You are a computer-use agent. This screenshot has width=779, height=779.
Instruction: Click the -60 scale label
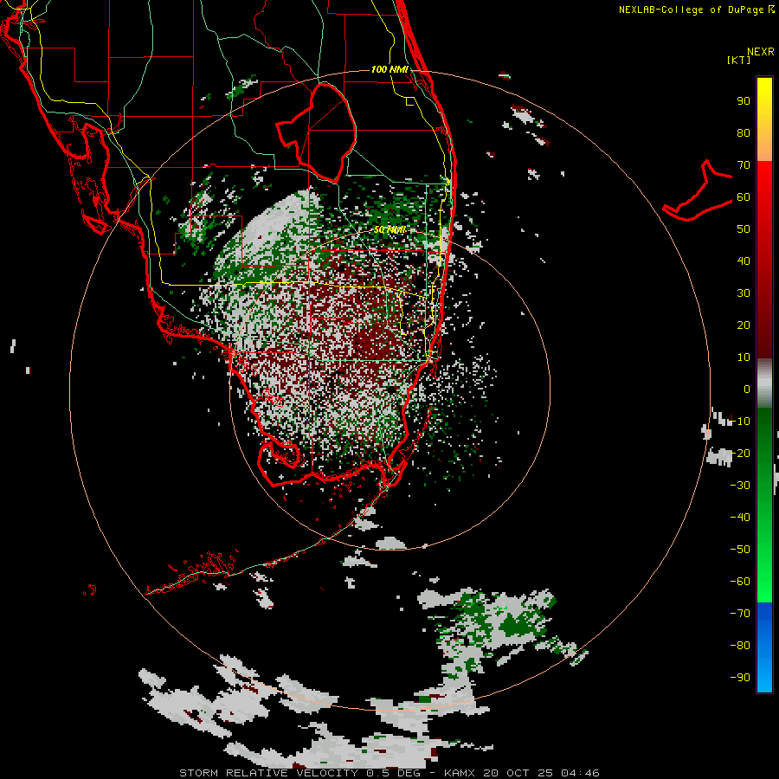(740, 582)
